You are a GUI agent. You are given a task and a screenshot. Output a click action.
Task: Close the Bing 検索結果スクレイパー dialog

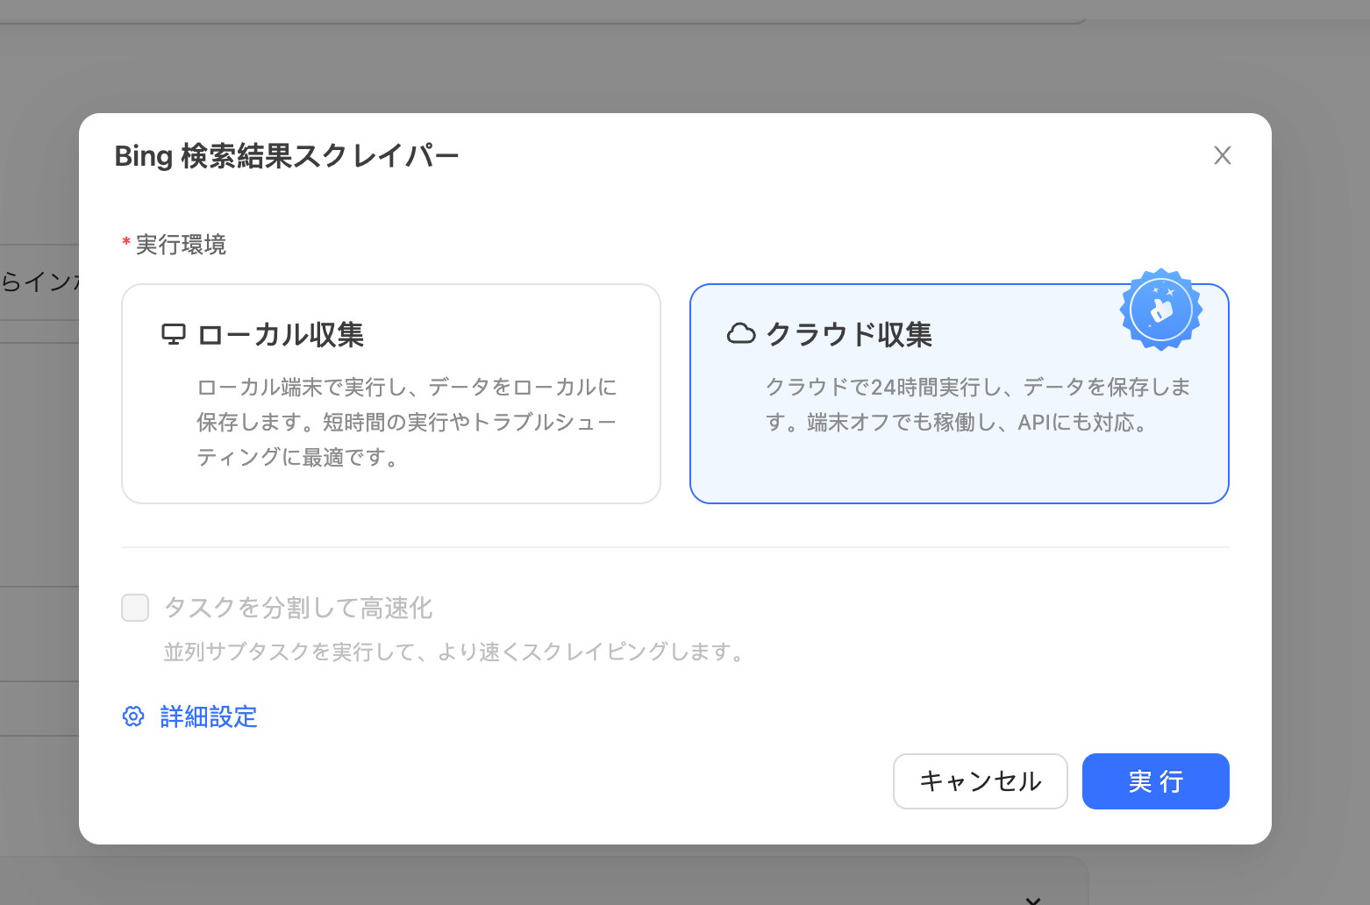(x=1223, y=155)
